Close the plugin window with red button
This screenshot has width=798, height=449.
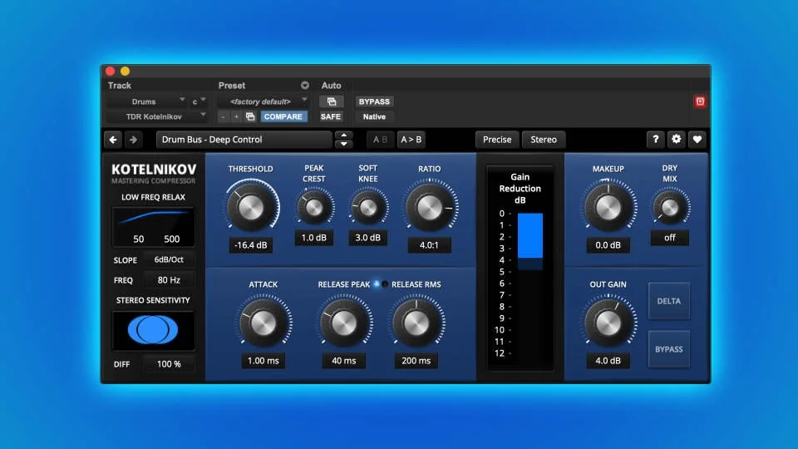click(x=110, y=72)
